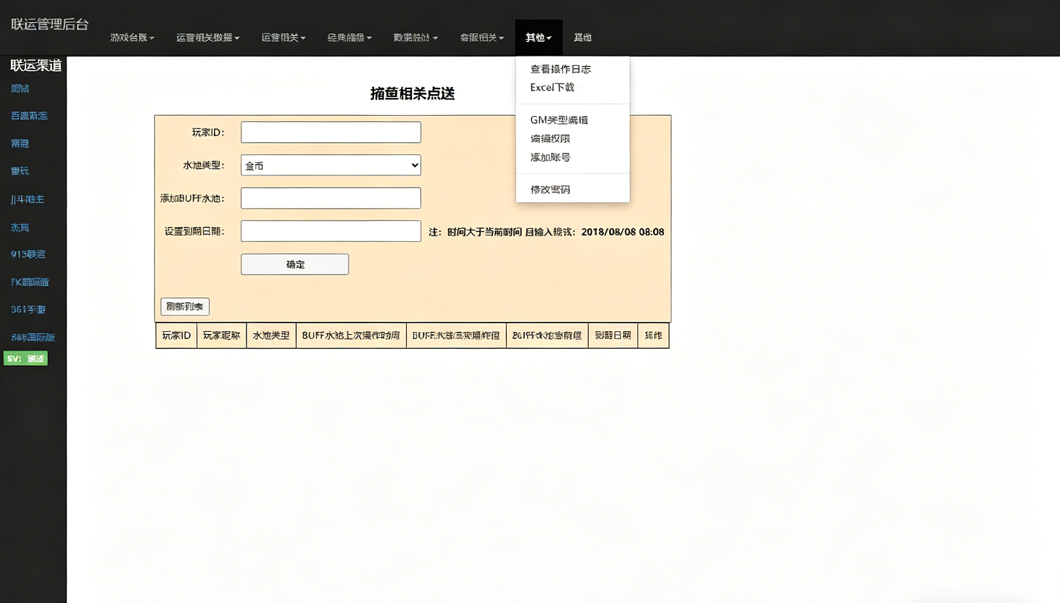Select 查看操作日志 from the open menu
Viewport: 1060px width, 603px height.
tap(560, 68)
